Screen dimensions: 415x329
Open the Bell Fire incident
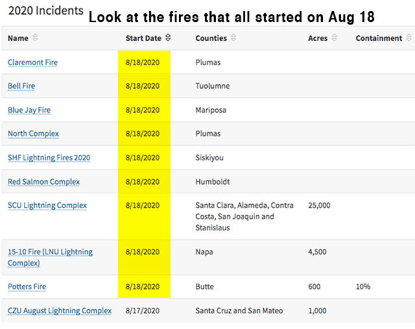21,86
